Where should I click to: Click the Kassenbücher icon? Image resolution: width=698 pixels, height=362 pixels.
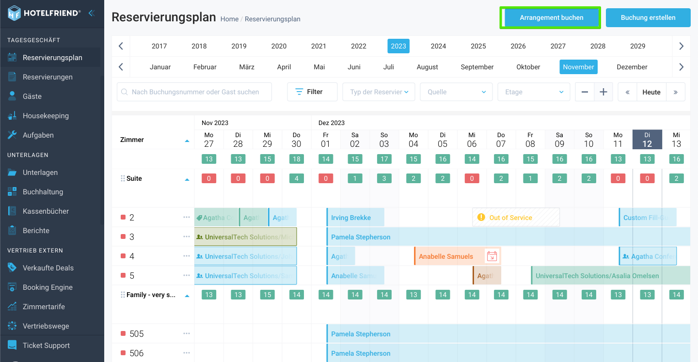point(12,211)
